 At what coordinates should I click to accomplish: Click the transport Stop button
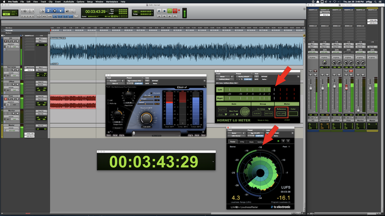[x=164, y=11]
